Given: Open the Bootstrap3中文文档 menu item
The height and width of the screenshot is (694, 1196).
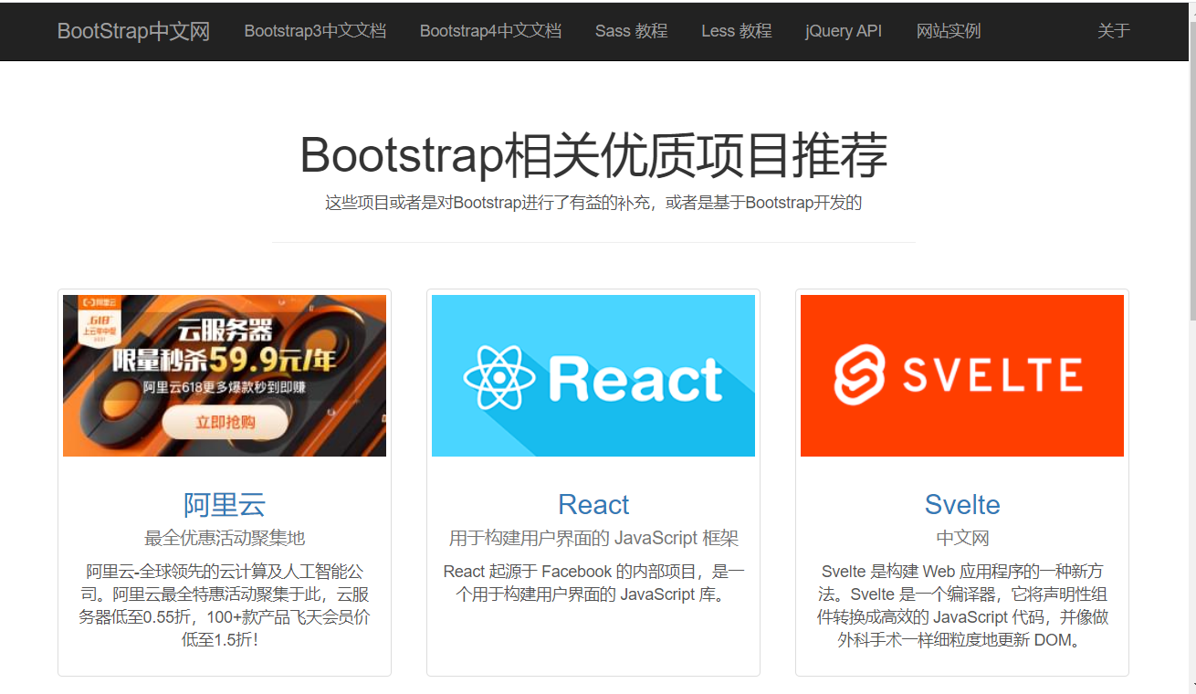Looking at the screenshot, I should (314, 30).
